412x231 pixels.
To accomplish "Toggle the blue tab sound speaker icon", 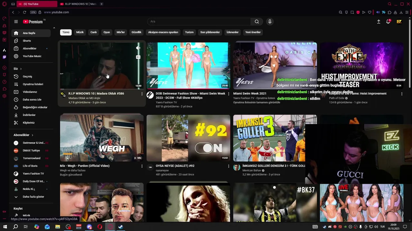I will 378,12.
